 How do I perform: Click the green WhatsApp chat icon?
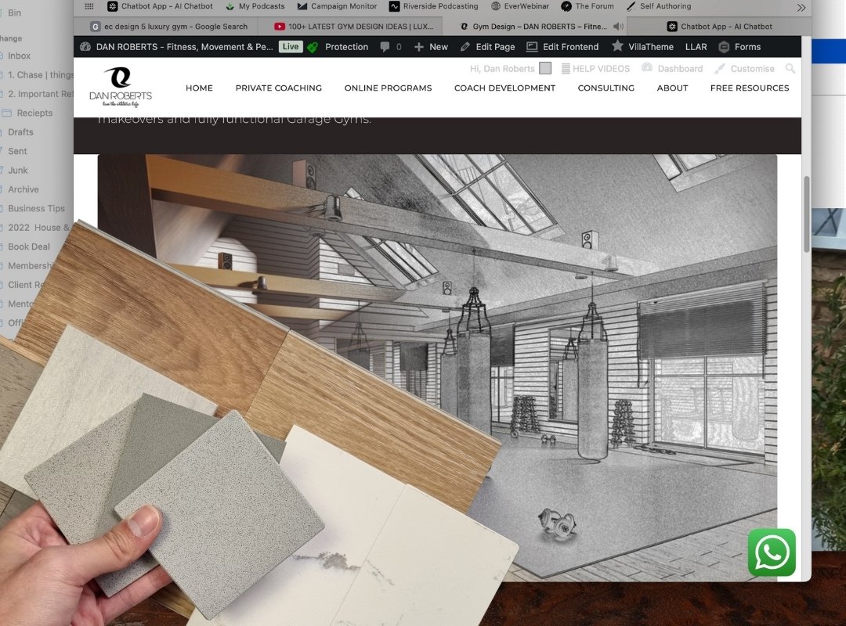click(772, 552)
